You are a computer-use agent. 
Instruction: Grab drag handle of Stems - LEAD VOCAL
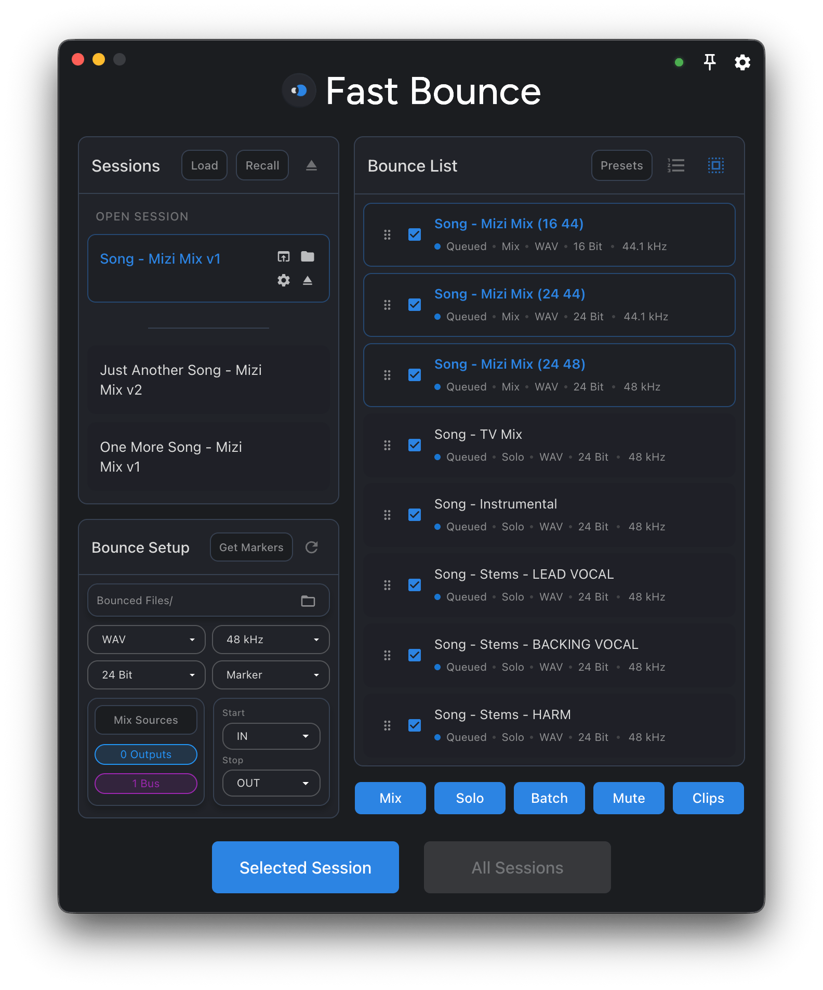click(387, 585)
